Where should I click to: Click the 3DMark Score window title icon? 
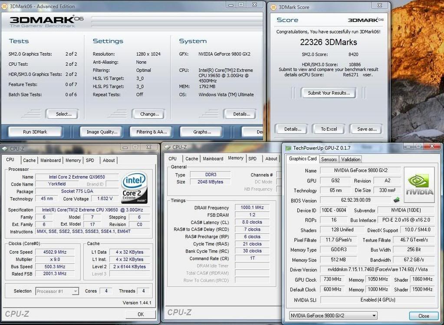coord(273,7)
